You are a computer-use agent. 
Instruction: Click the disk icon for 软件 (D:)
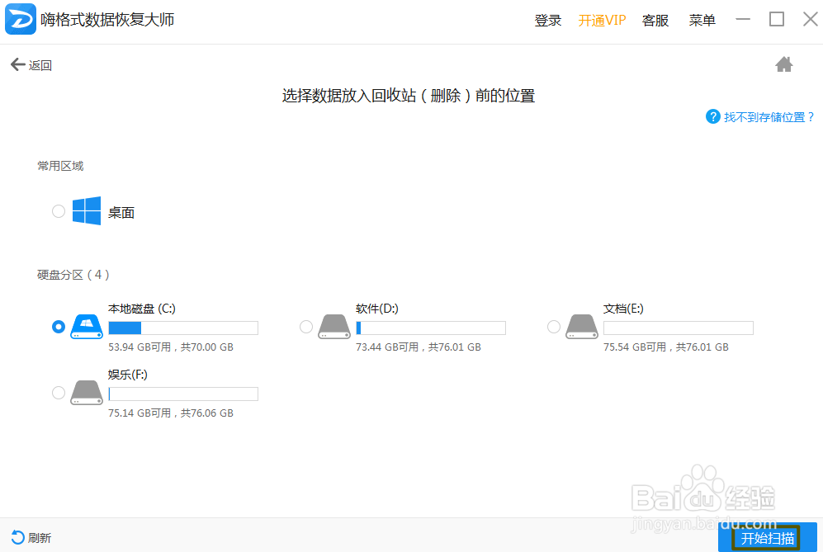click(x=333, y=327)
